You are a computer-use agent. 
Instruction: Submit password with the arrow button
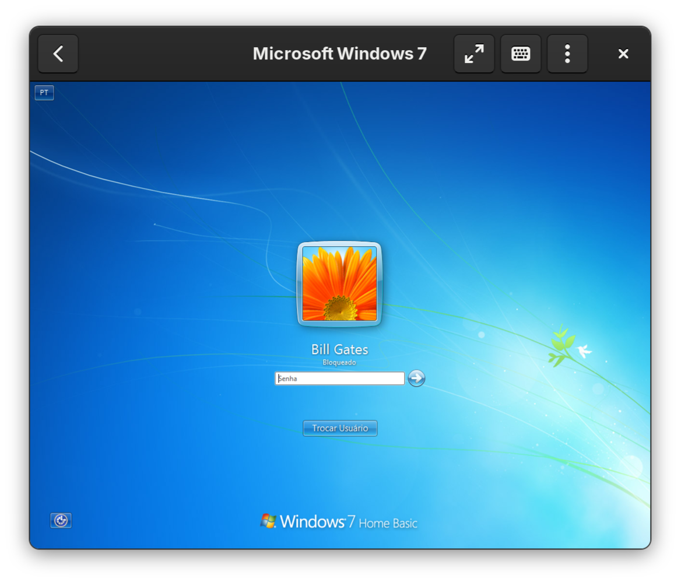(416, 378)
